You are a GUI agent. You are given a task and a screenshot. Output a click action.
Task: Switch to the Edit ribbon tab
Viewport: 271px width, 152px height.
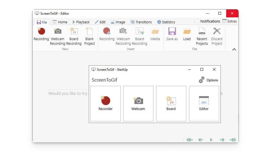click(x=100, y=22)
